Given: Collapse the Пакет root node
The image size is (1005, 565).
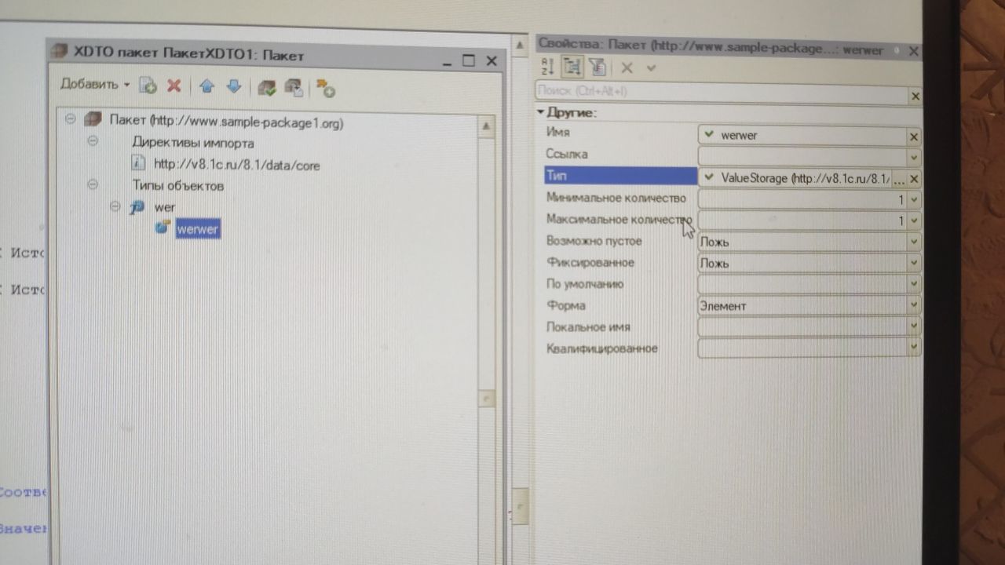Looking at the screenshot, I should (x=70, y=119).
